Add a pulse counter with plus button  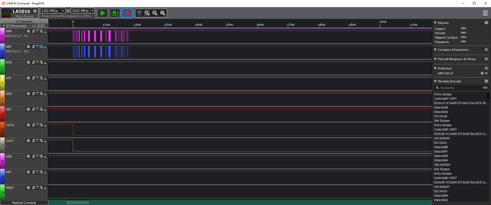(x=486, y=50)
